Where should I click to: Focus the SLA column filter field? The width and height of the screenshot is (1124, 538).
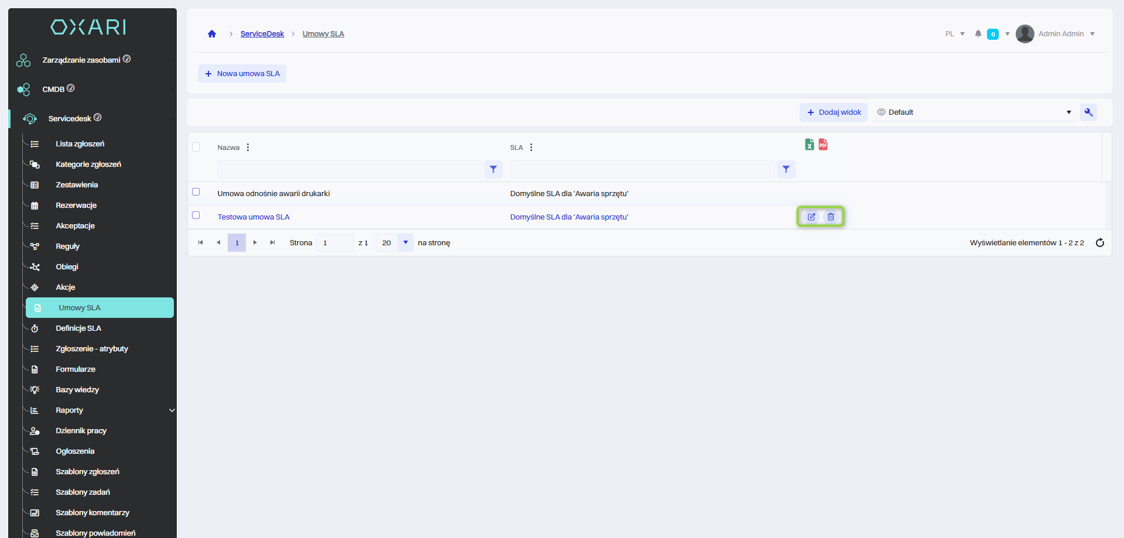[x=642, y=170]
